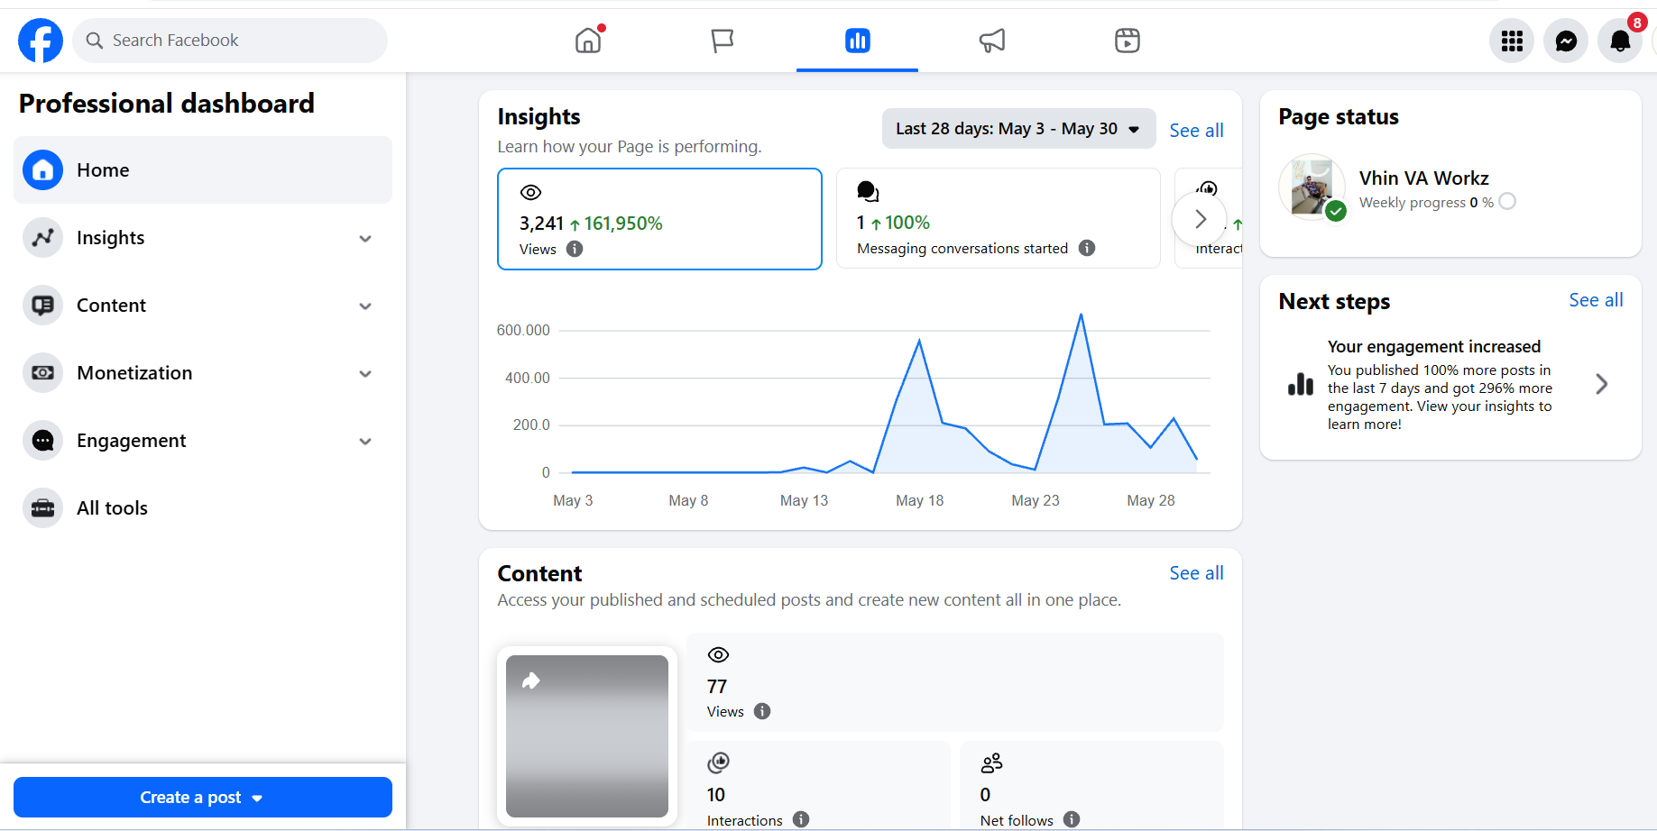Select the Messaging conversations started card
Viewport: 1657px width, 831px height.
click(x=998, y=218)
